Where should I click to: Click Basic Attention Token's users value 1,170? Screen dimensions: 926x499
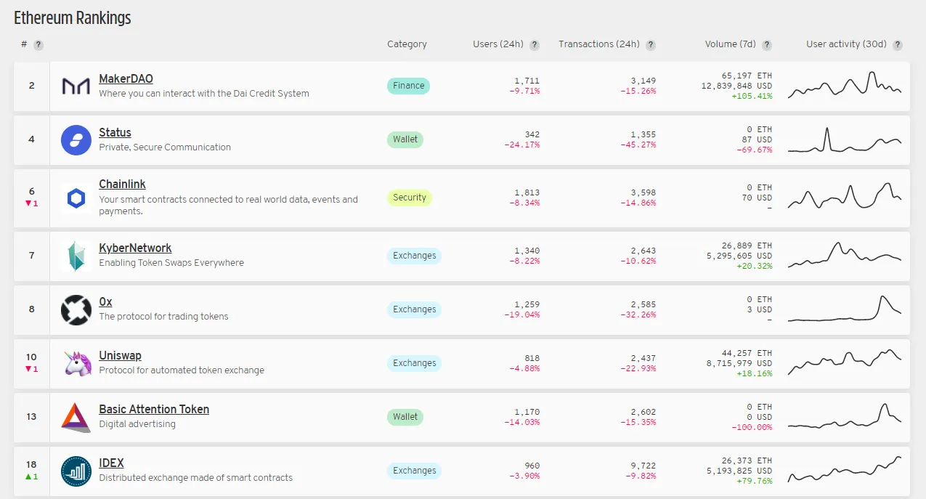pos(526,412)
